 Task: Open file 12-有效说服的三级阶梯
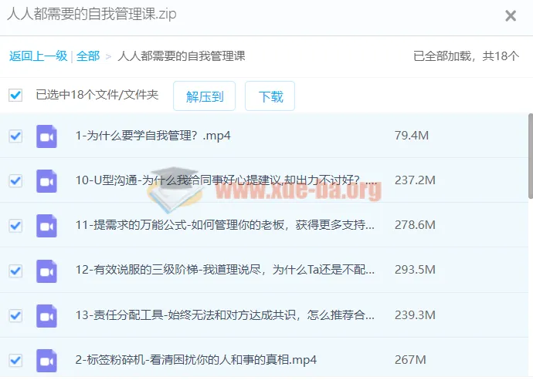coord(225,270)
